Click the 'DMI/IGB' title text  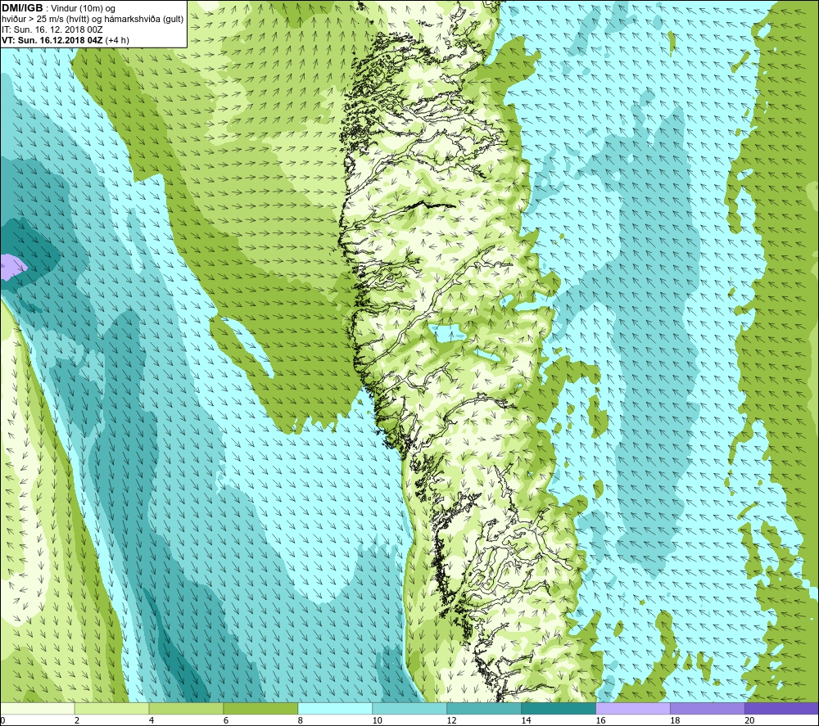click(x=22, y=8)
